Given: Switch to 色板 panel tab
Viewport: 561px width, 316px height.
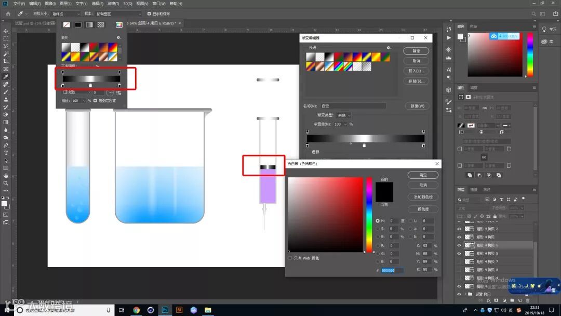Looking at the screenshot, I should [x=473, y=27].
